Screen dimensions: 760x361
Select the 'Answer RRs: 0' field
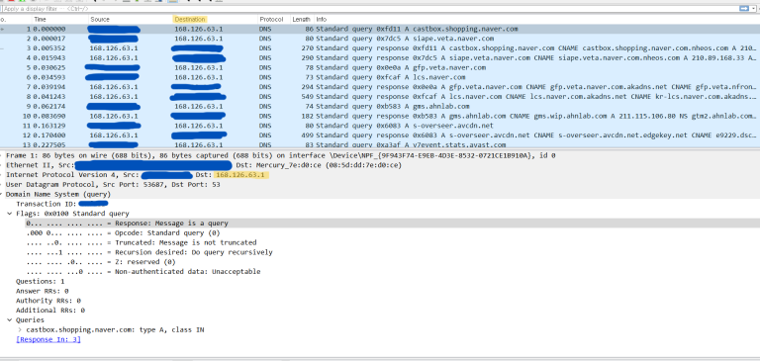(43, 291)
